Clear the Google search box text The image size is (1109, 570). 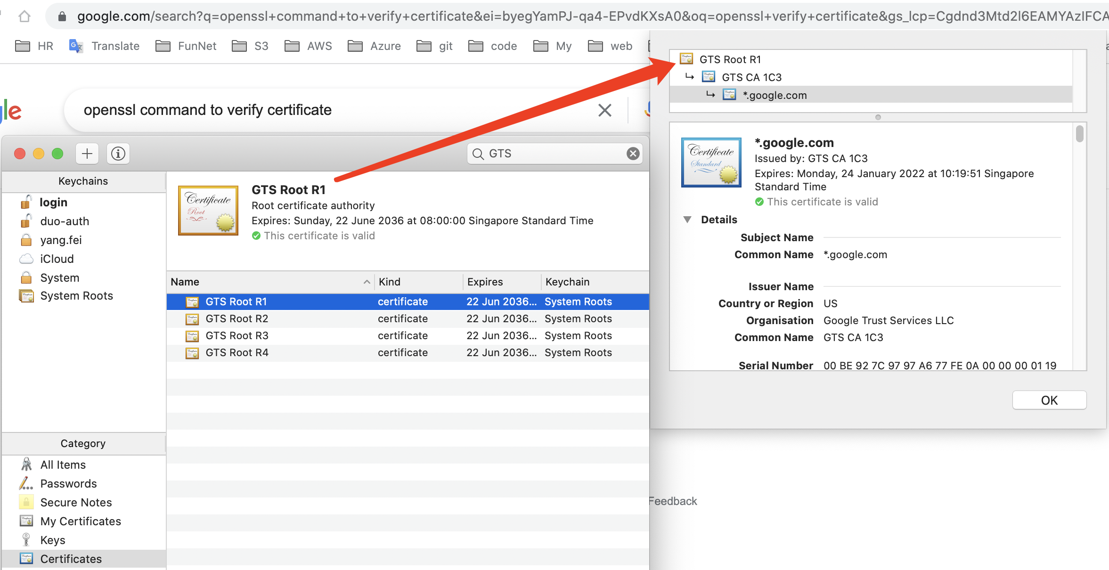(604, 110)
